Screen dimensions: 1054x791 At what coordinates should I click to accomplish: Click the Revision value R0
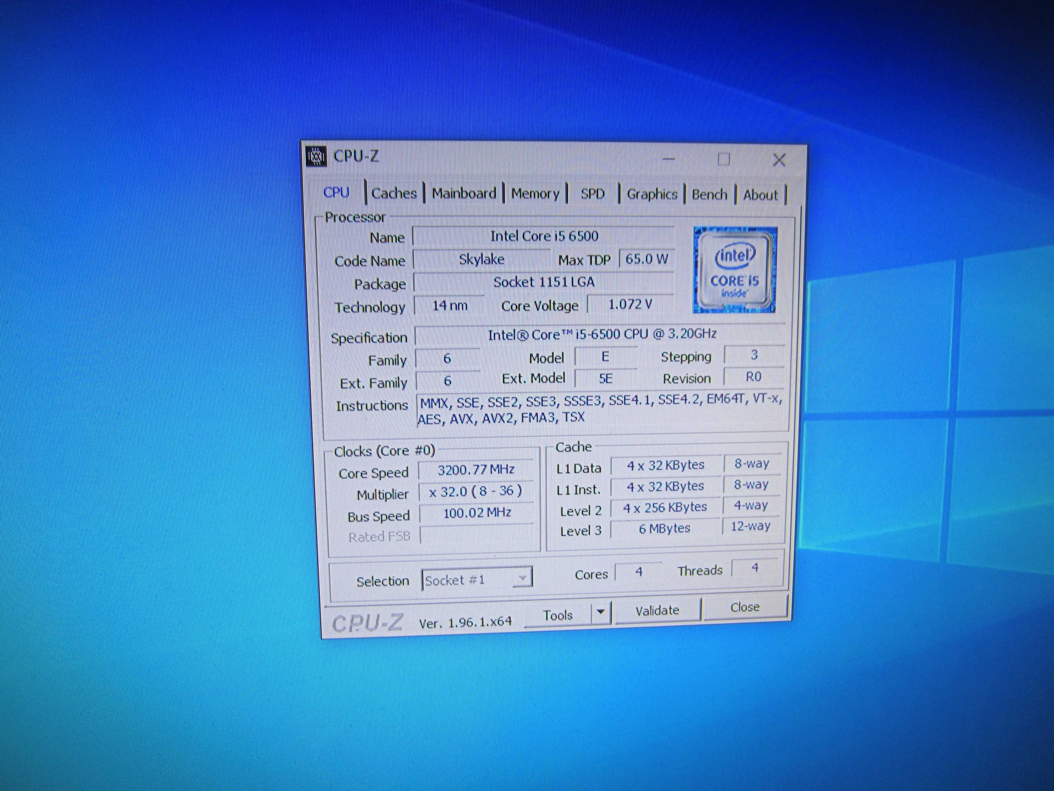(x=754, y=377)
